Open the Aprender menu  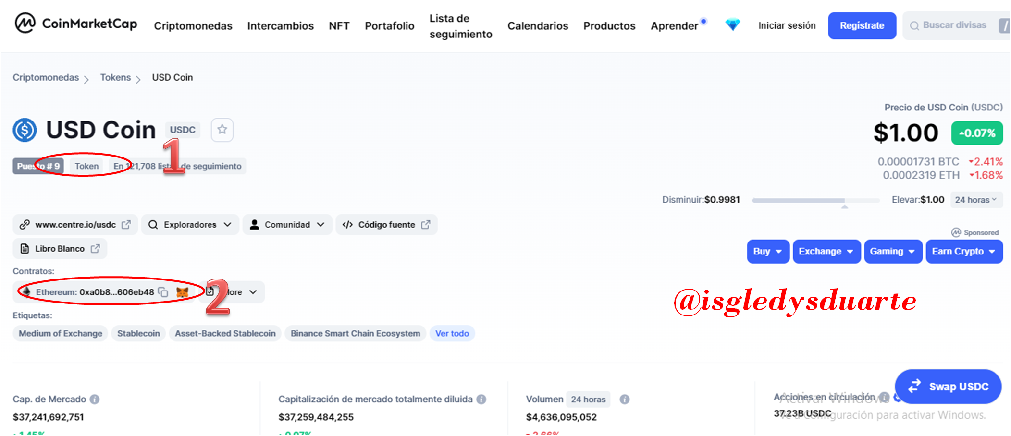pyautogui.click(x=674, y=26)
